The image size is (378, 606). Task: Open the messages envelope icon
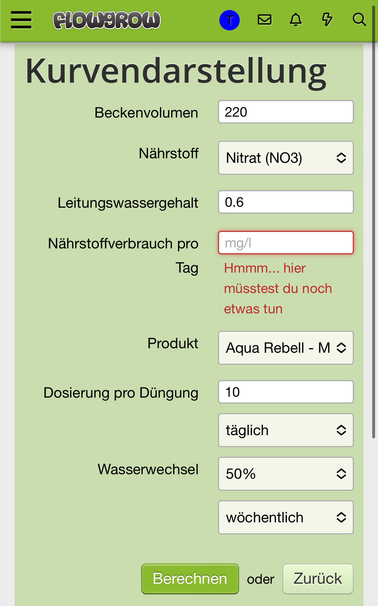264,20
